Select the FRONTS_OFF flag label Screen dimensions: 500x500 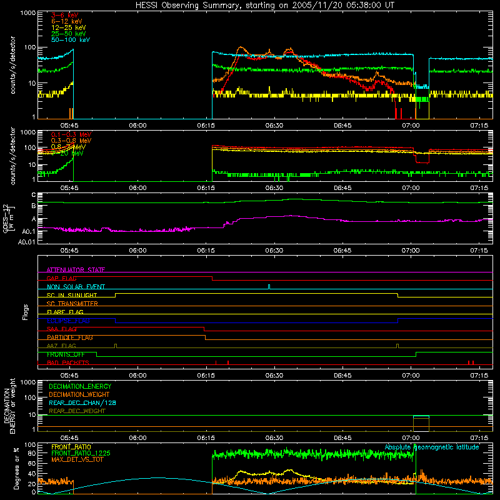point(66,354)
